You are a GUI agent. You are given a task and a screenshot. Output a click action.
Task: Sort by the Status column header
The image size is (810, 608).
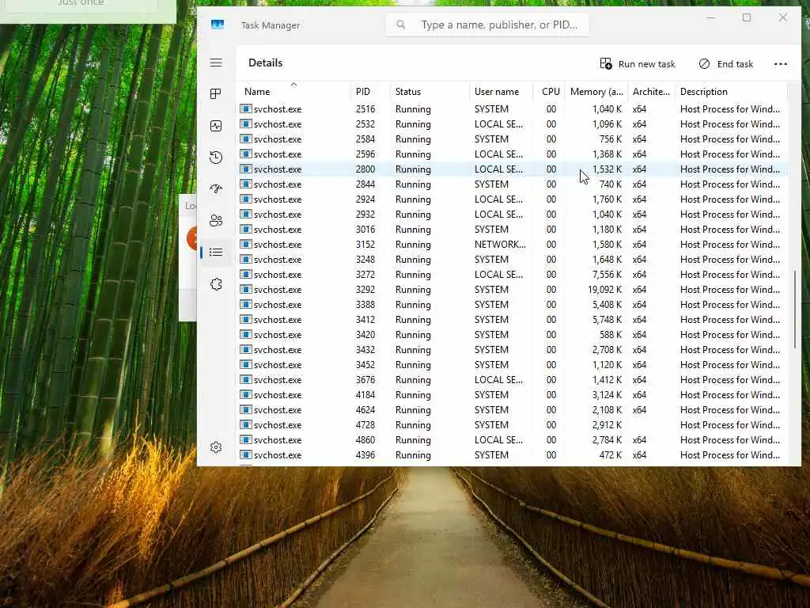[430, 92]
